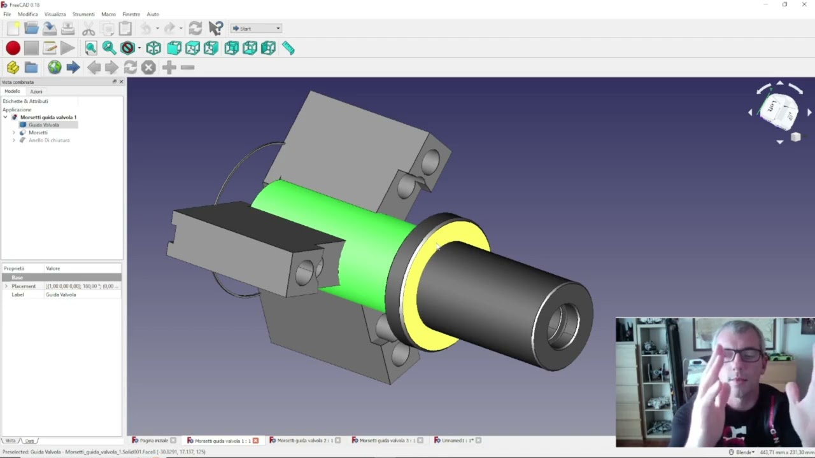The image size is (815, 458).
Task: Click the Paste clipboard icon
Action: point(125,29)
